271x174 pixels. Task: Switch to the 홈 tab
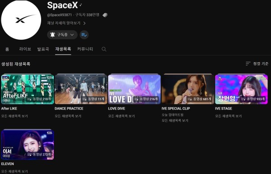(x=7, y=49)
